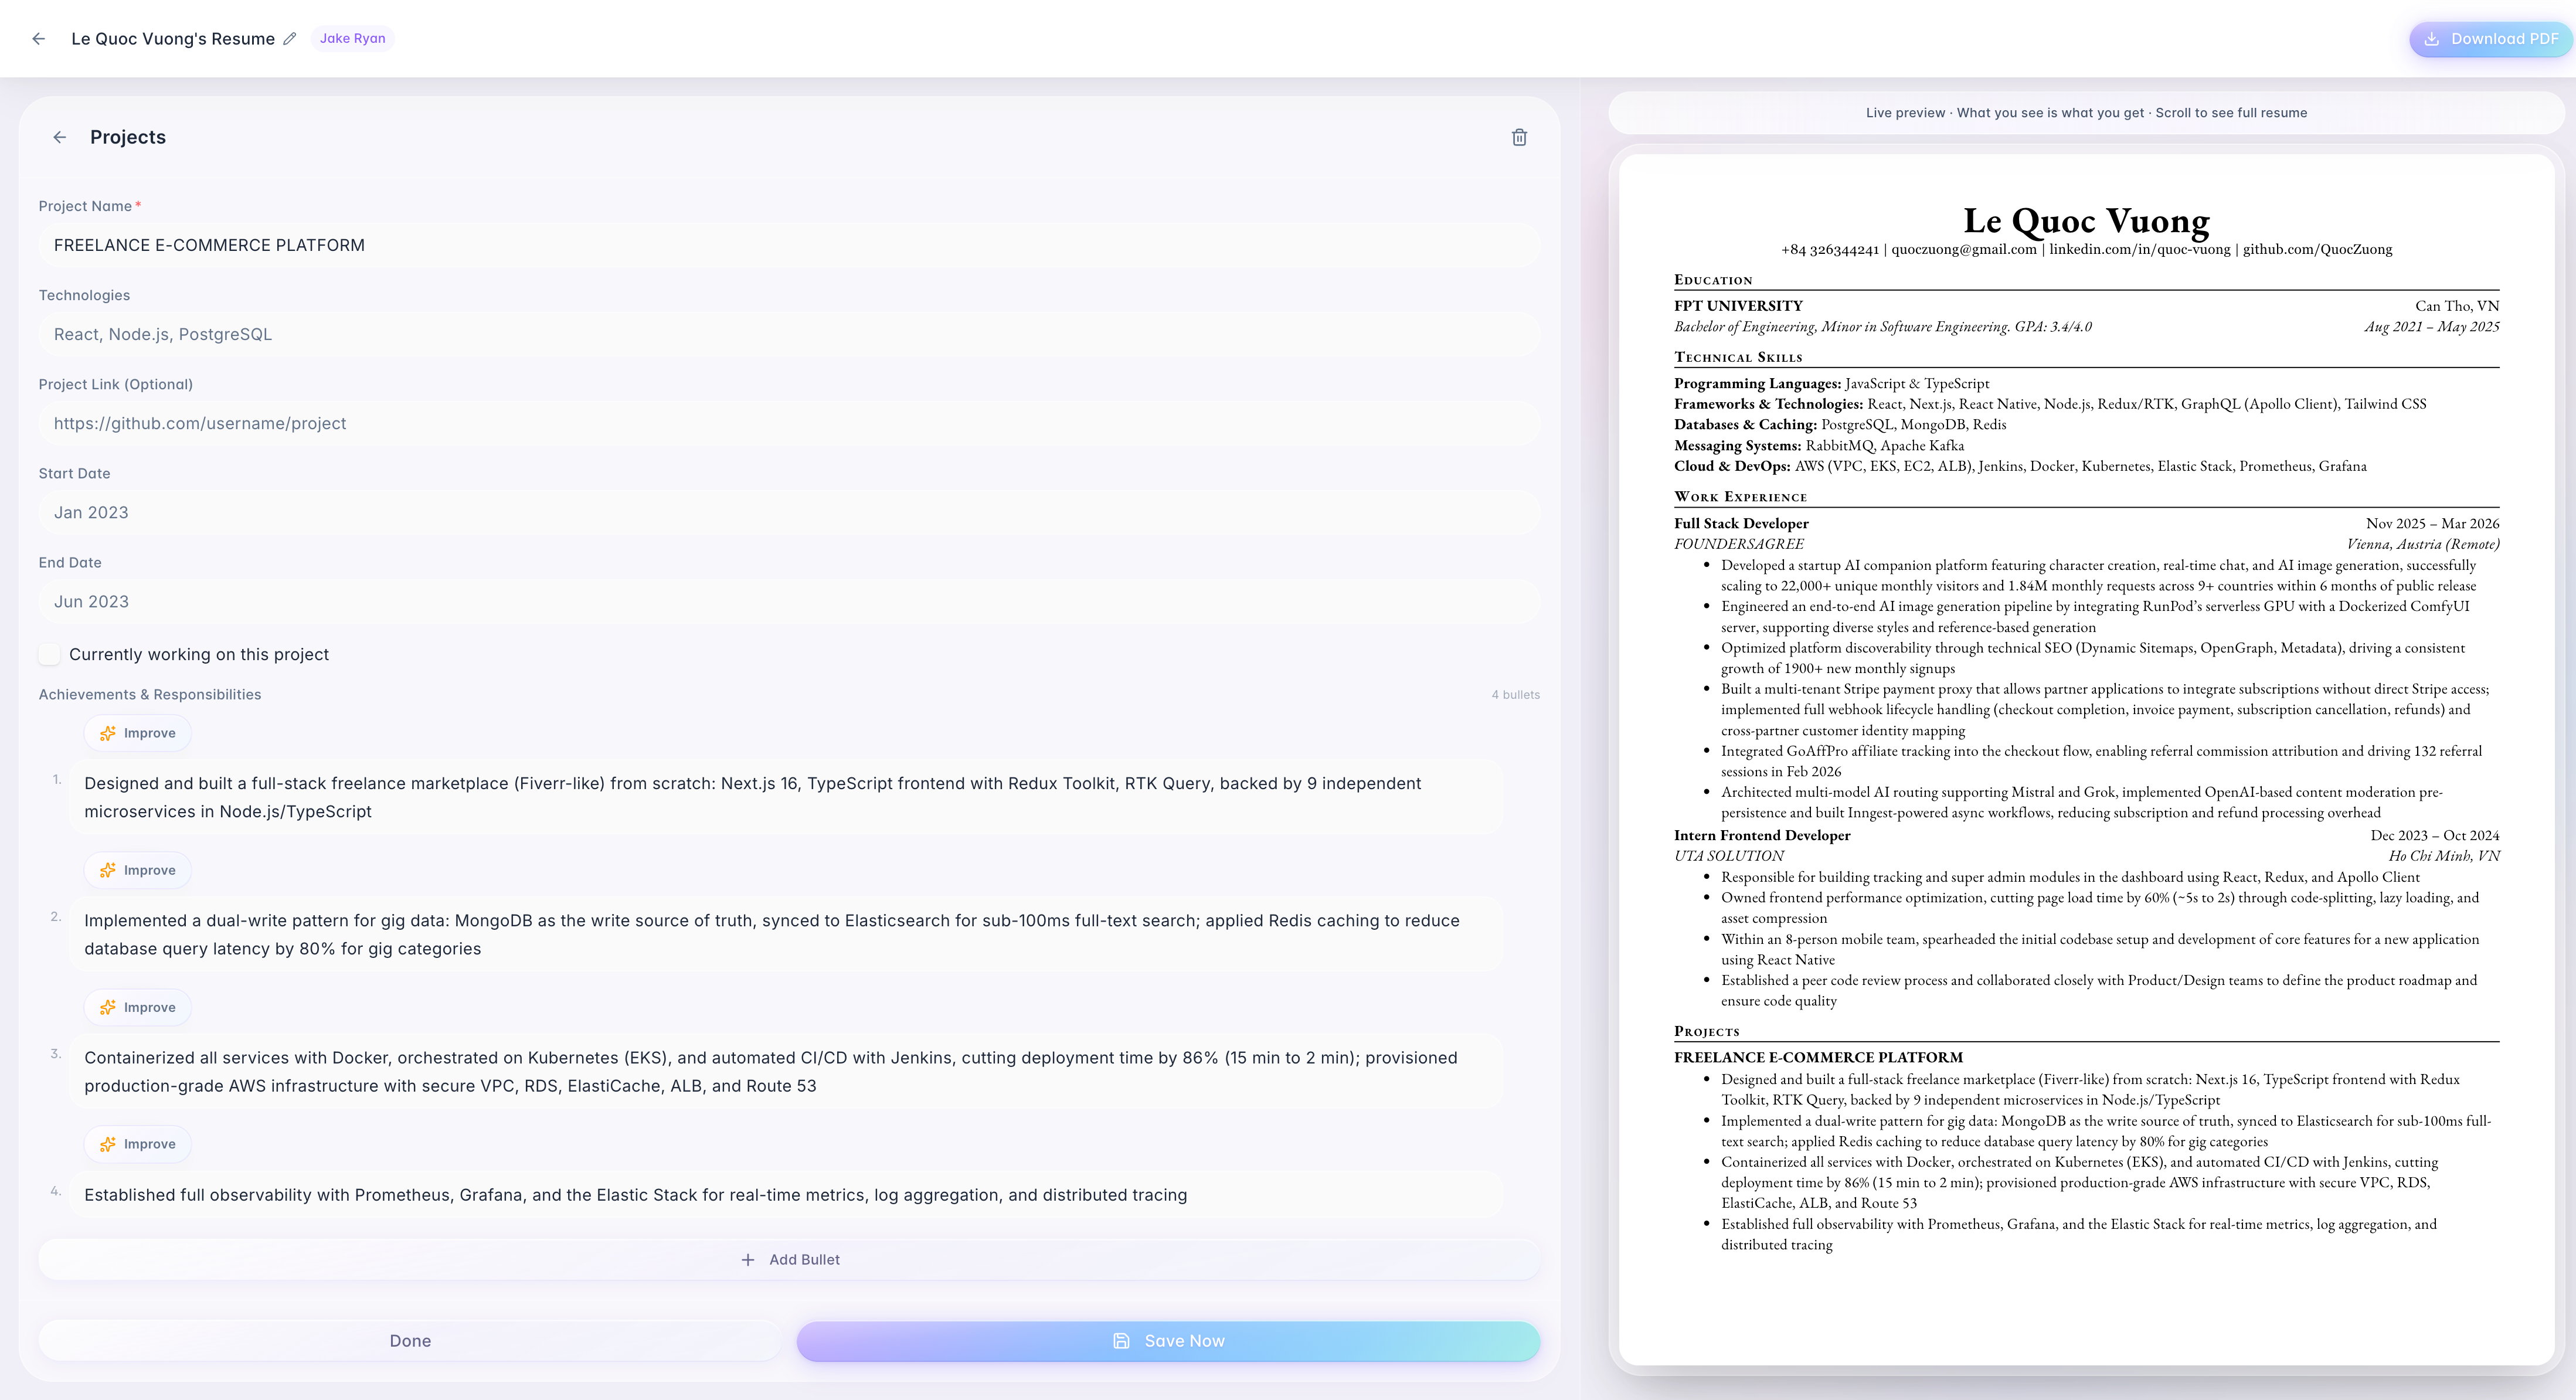Check 'Currently working on this project'

[x=50, y=654]
